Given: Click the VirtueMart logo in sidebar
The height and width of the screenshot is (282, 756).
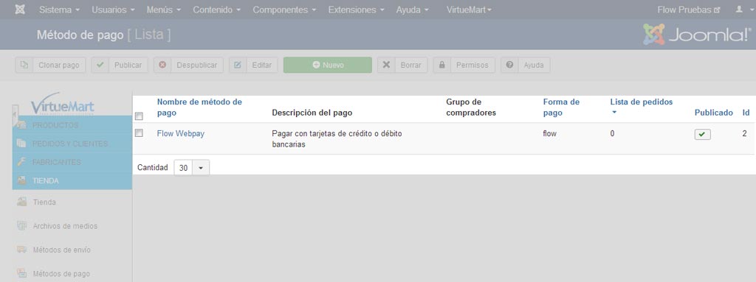Looking at the screenshot, I should [x=63, y=105].
